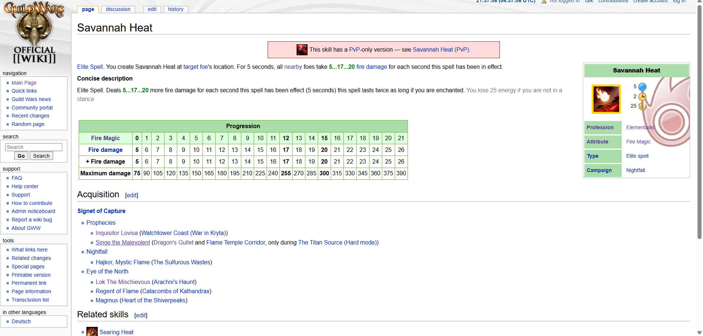
Task: Open About GWW
Action: click(26, 228)
